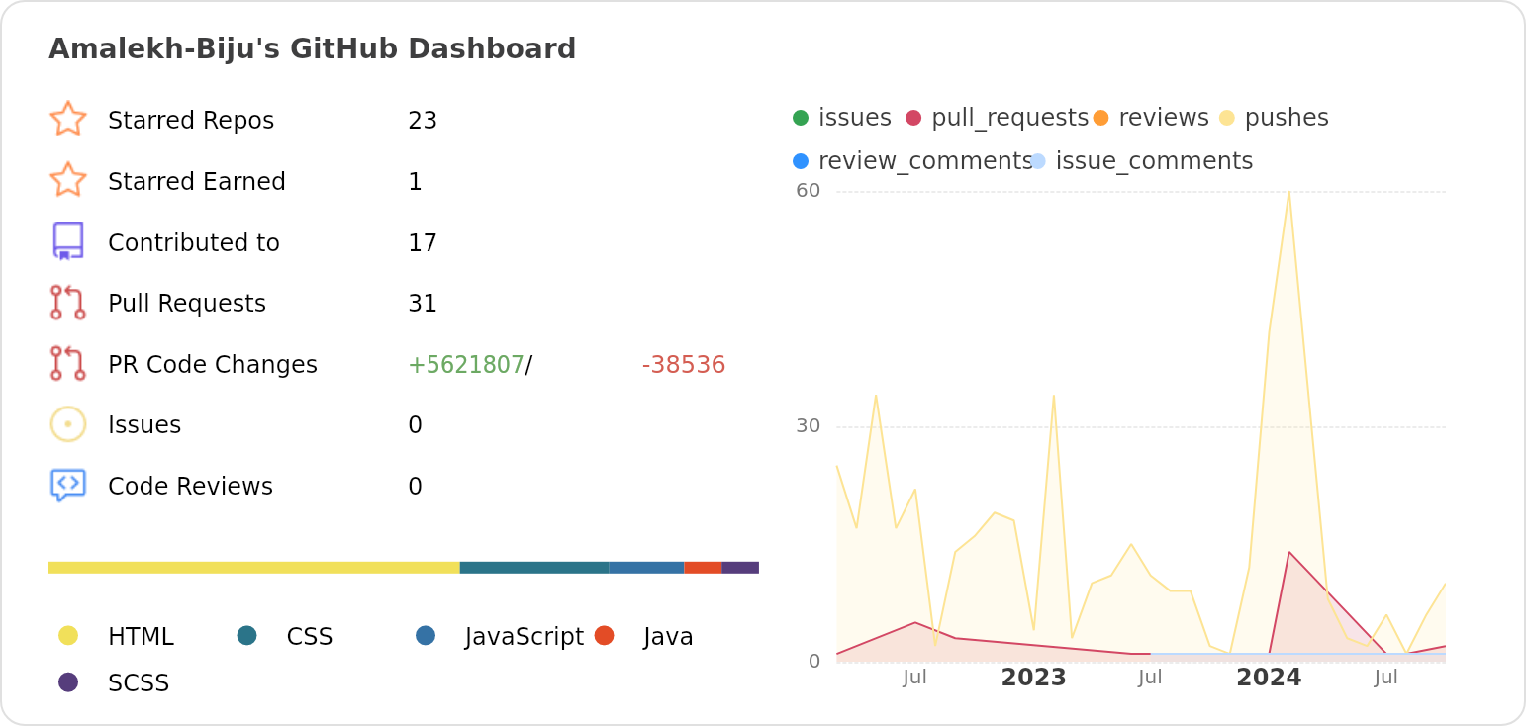Click the purple SCSS segment of language bar
This screenshot has width=1526, height=726.
pos(740,568)
